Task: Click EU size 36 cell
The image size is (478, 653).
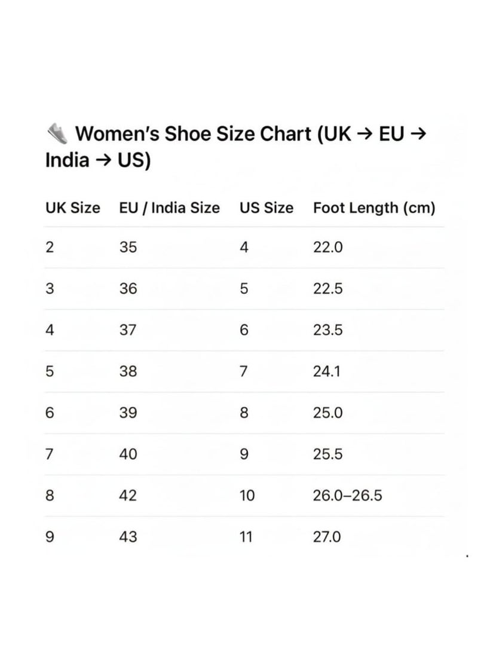Action: click(128, 288)
